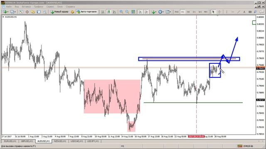This screenshot has width=266, height=149.
Task: Open the Profiles toolbar icon
Action: tap(12, 12)
